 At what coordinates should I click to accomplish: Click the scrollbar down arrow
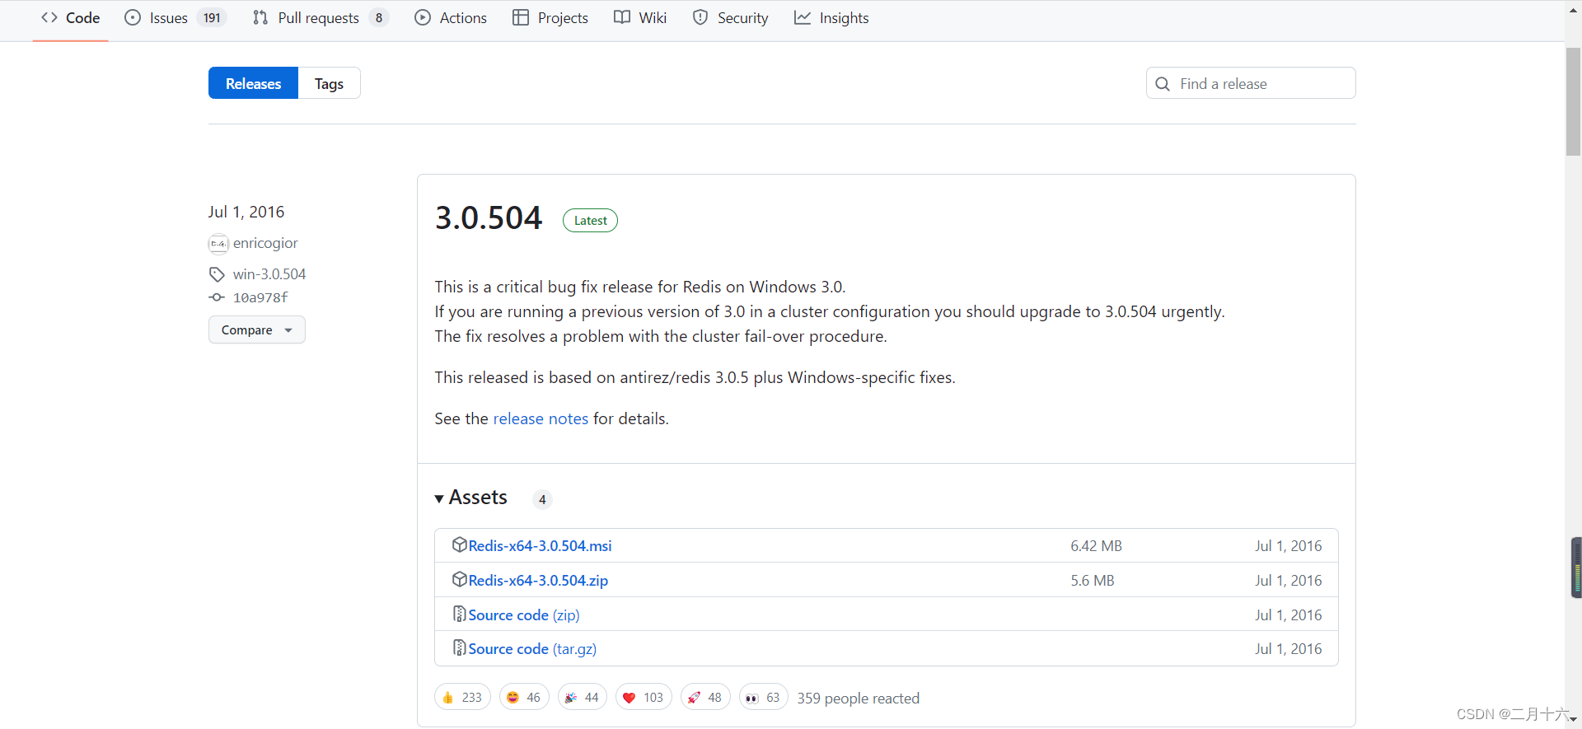(1573, 719)
